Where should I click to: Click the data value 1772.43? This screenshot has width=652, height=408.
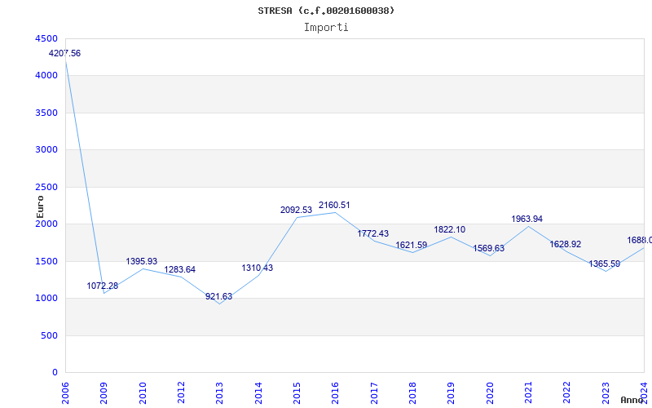click(x=373, y=233)
